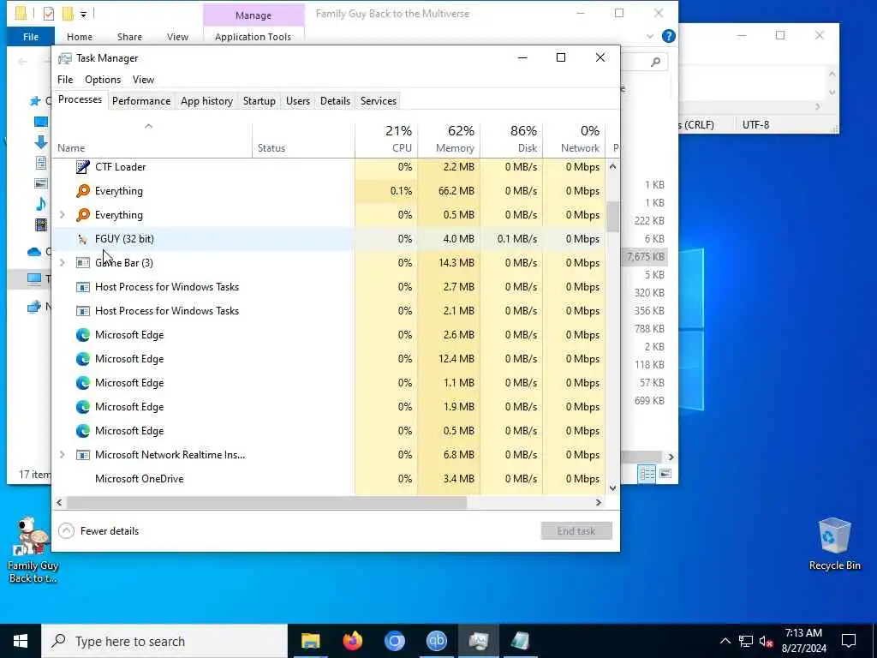Switch File Explorer to large icons view
This screenshot has height=658, width=877.
665,474
